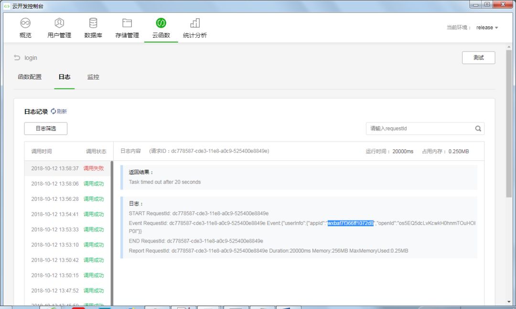Viewport: 516px width, 309px height.
Task: Select log entry 2018-10-12 13:54:41
Action: [x=67, y=214]
